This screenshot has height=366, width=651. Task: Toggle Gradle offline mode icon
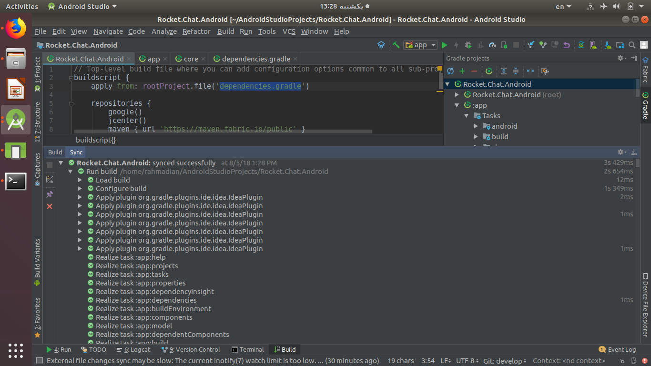click(x=530, y=71)
